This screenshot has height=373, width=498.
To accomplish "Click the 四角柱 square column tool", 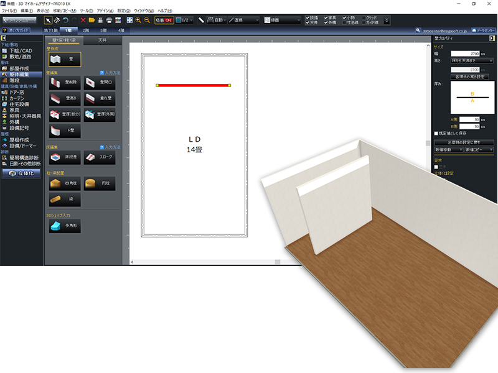I will [x=64, y=184].
